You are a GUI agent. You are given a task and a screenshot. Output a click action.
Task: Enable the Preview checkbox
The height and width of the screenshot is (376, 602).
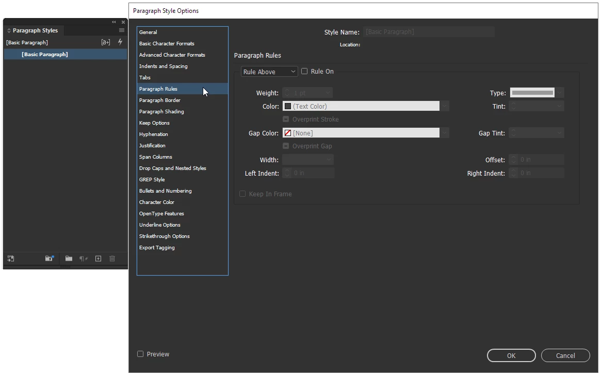[x=140, y=354]
